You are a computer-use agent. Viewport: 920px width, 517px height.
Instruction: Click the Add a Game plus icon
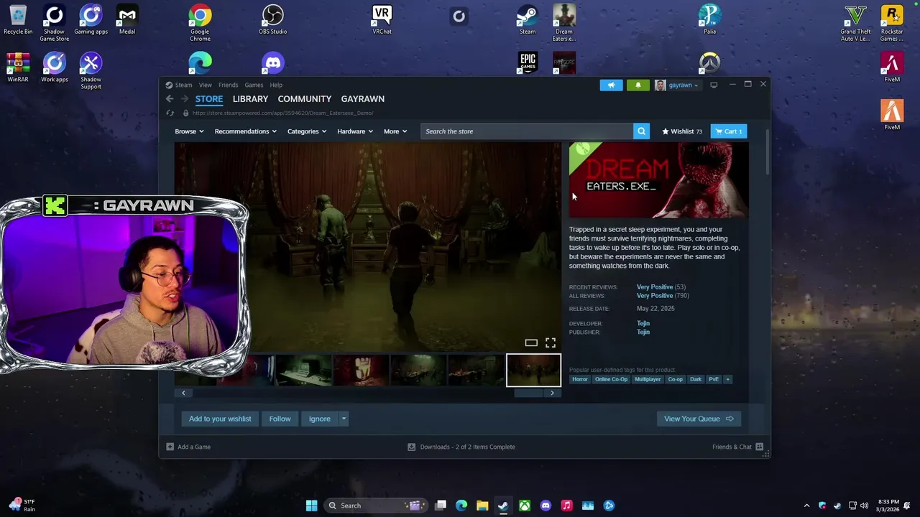click(170, 447)
